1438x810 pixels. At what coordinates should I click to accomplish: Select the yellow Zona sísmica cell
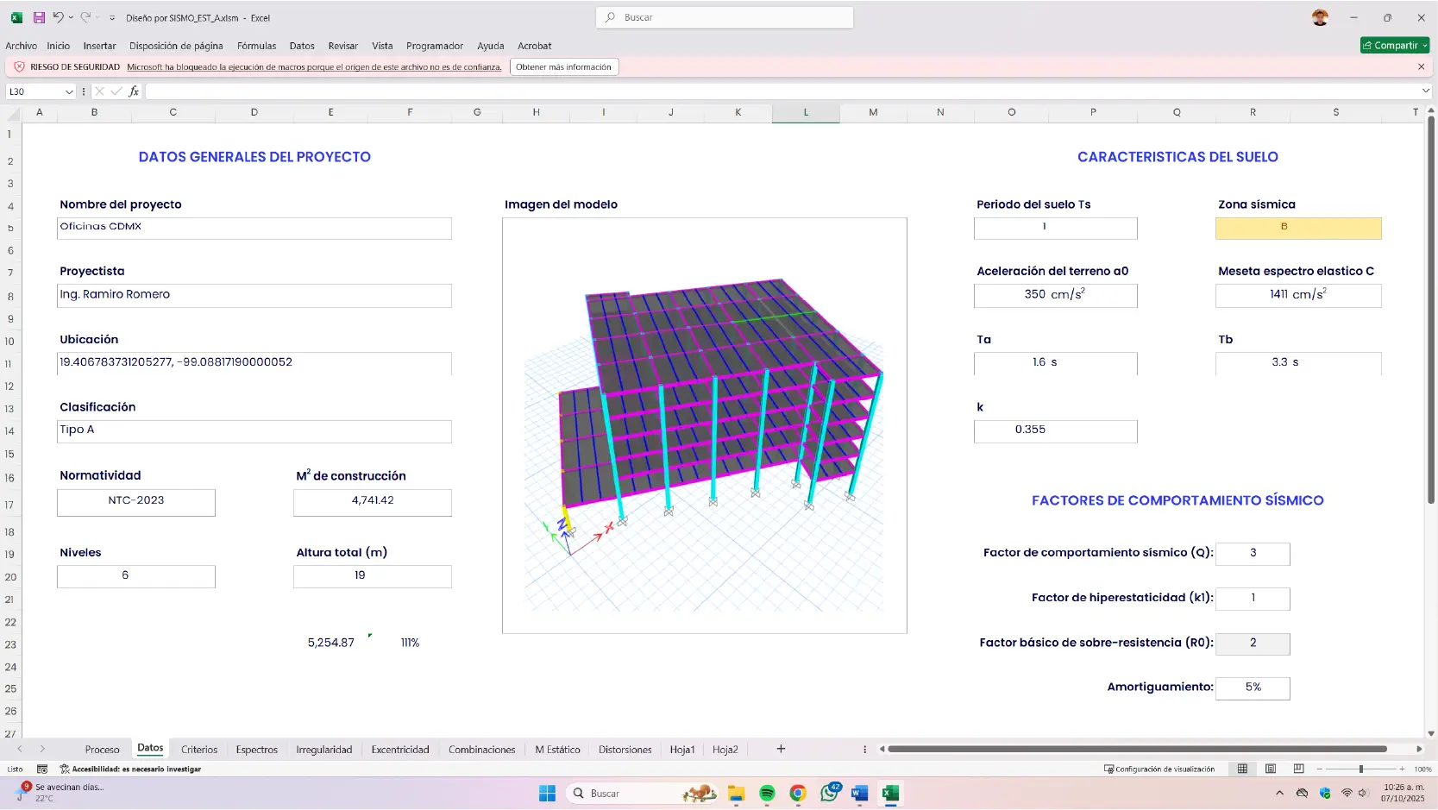point(1297,228)
